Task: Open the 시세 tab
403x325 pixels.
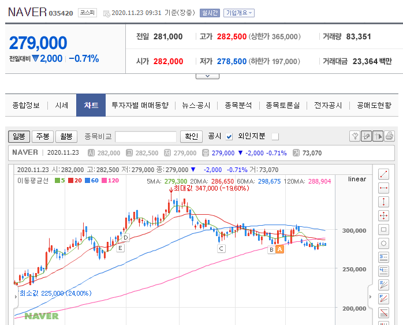Action: click(x=62, y=105)
